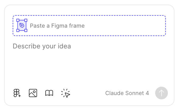Submit the prompt with the up-arrow button

162,93
